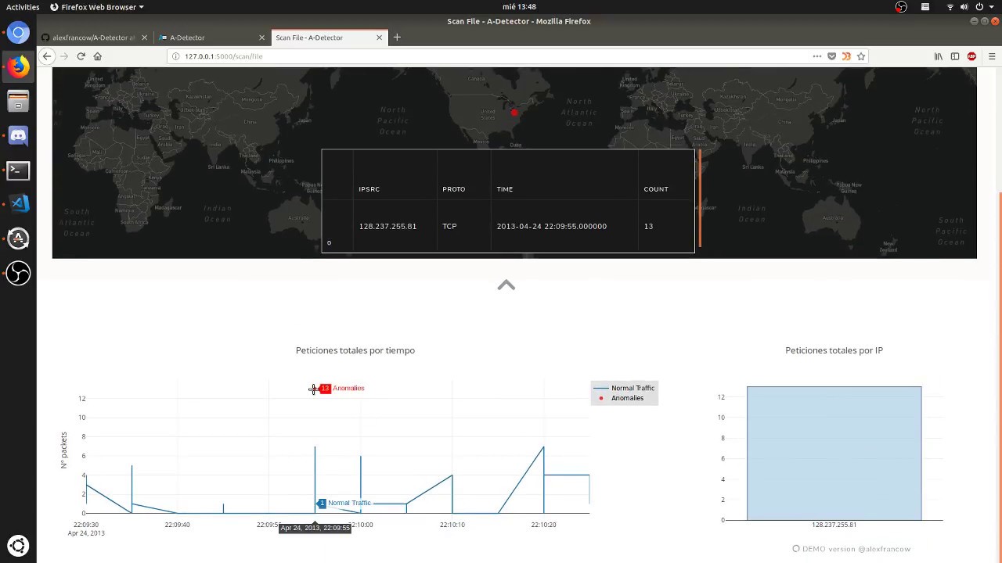Open OBS Studio from the dock
This screenshot has width=1002, height=563.
coord(18,273)
